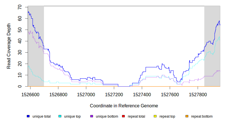
Task: Click the purple 'unique bottom' legend swatch
Action: click(x=92, y=116)
